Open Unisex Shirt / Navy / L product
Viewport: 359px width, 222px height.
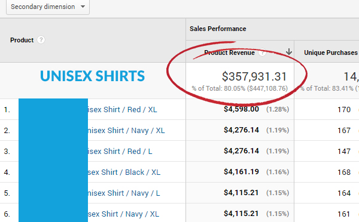(124, 193)
